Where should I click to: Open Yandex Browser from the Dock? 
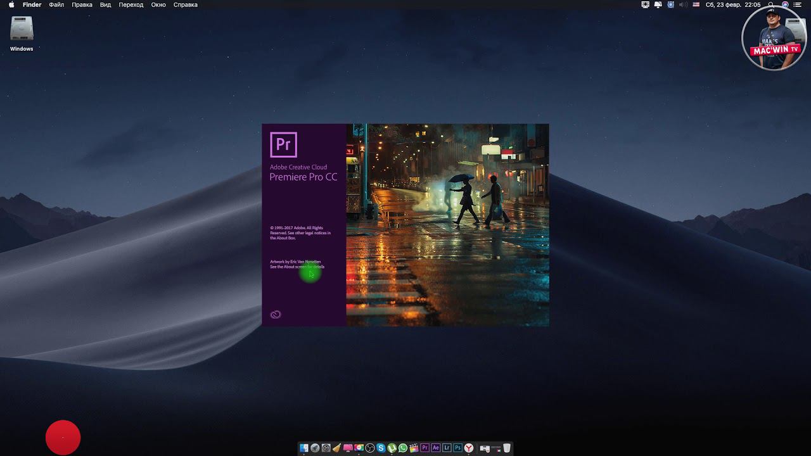469,448
